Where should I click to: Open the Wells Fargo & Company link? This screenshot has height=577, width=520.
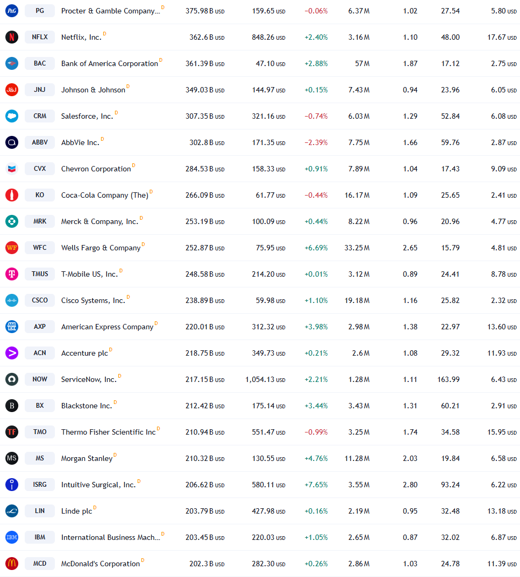tap(101, 248)
